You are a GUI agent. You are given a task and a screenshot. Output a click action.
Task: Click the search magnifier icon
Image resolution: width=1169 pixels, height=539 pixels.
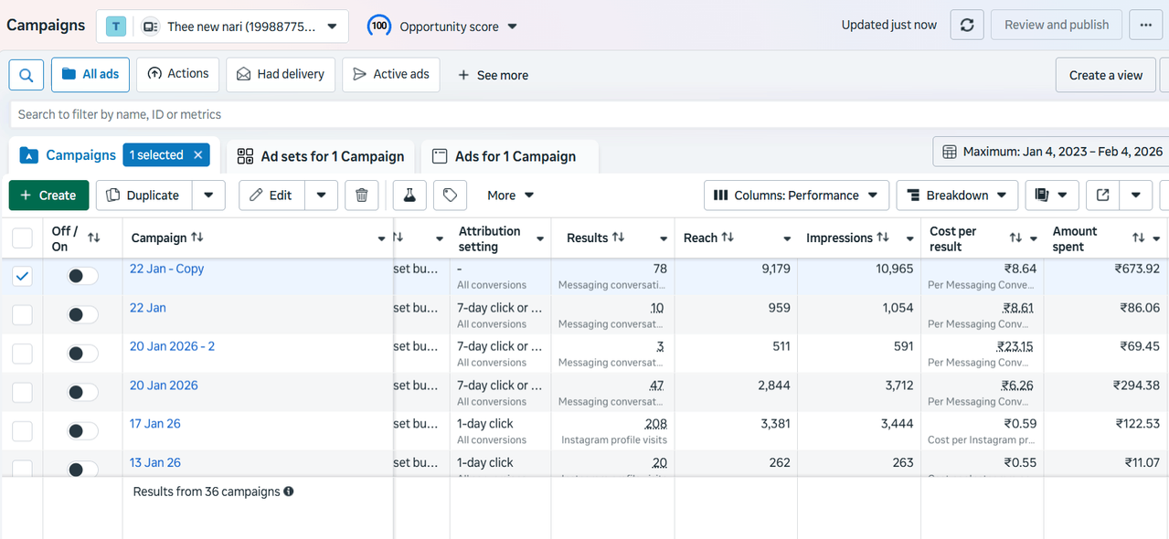click(x=27, y=75)
